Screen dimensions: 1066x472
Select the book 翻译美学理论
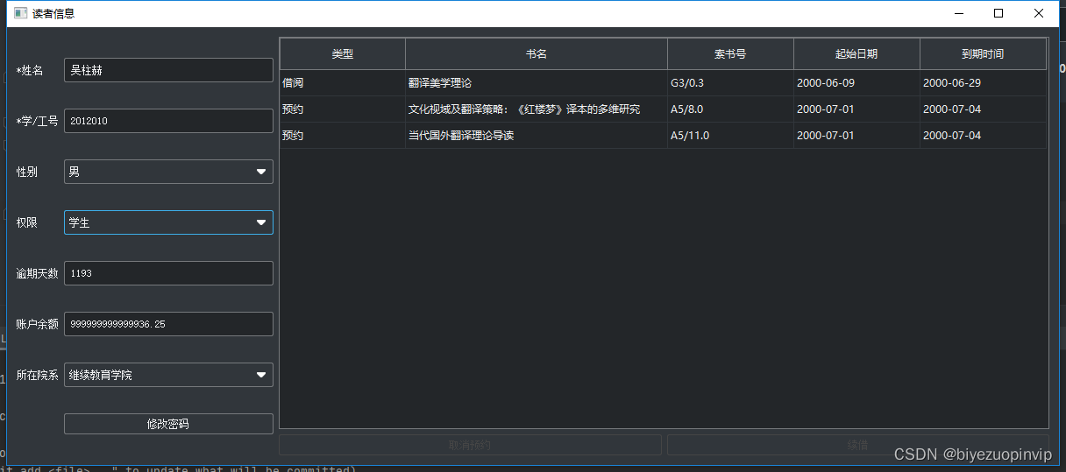[537, 83]
